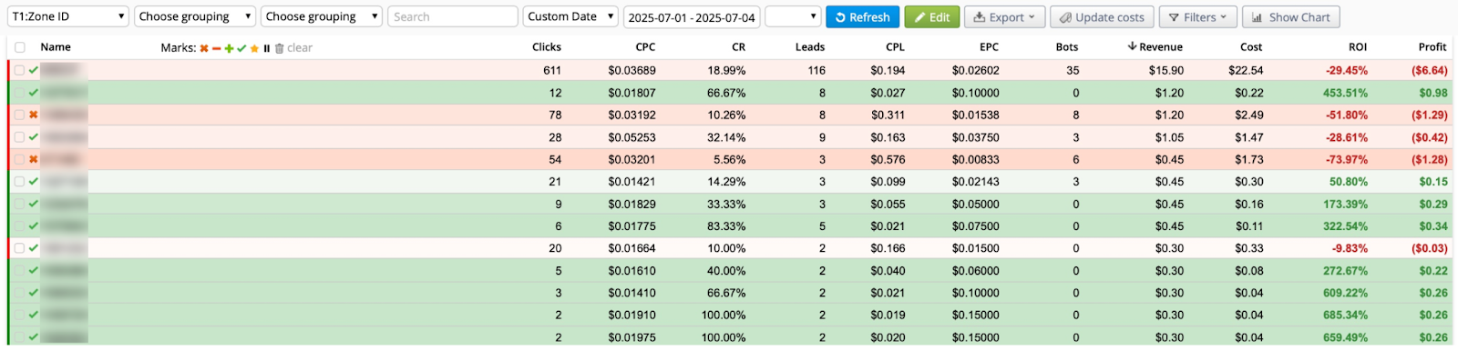This screenshot has height=351, width=1458.
Task: Click the check mark in the 9-clicks row
Action: (34, 204)
